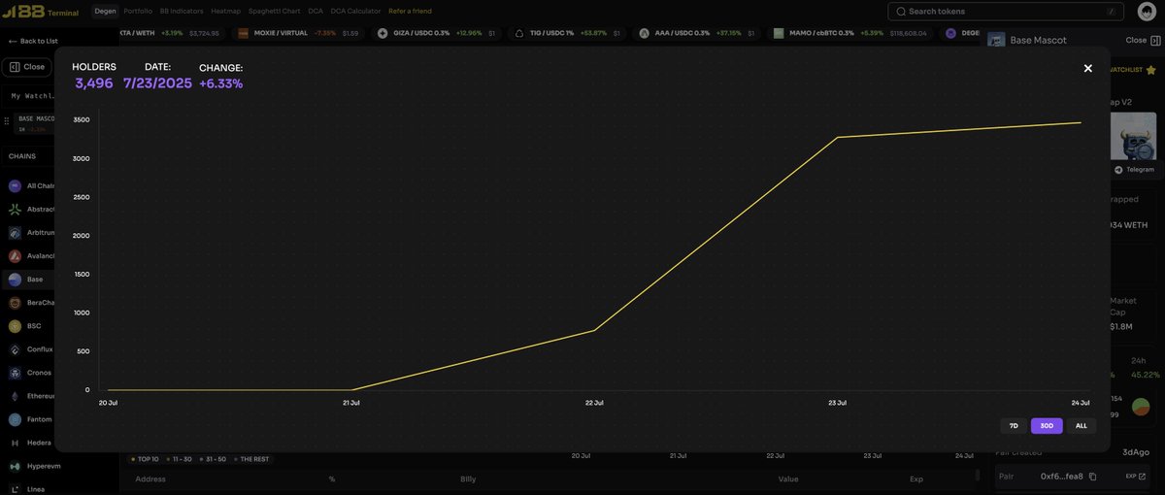Screen dimensions: 1165x495
Task: Open the MAMO / cbBTC ticker item
Action: [x=849, y=33]
